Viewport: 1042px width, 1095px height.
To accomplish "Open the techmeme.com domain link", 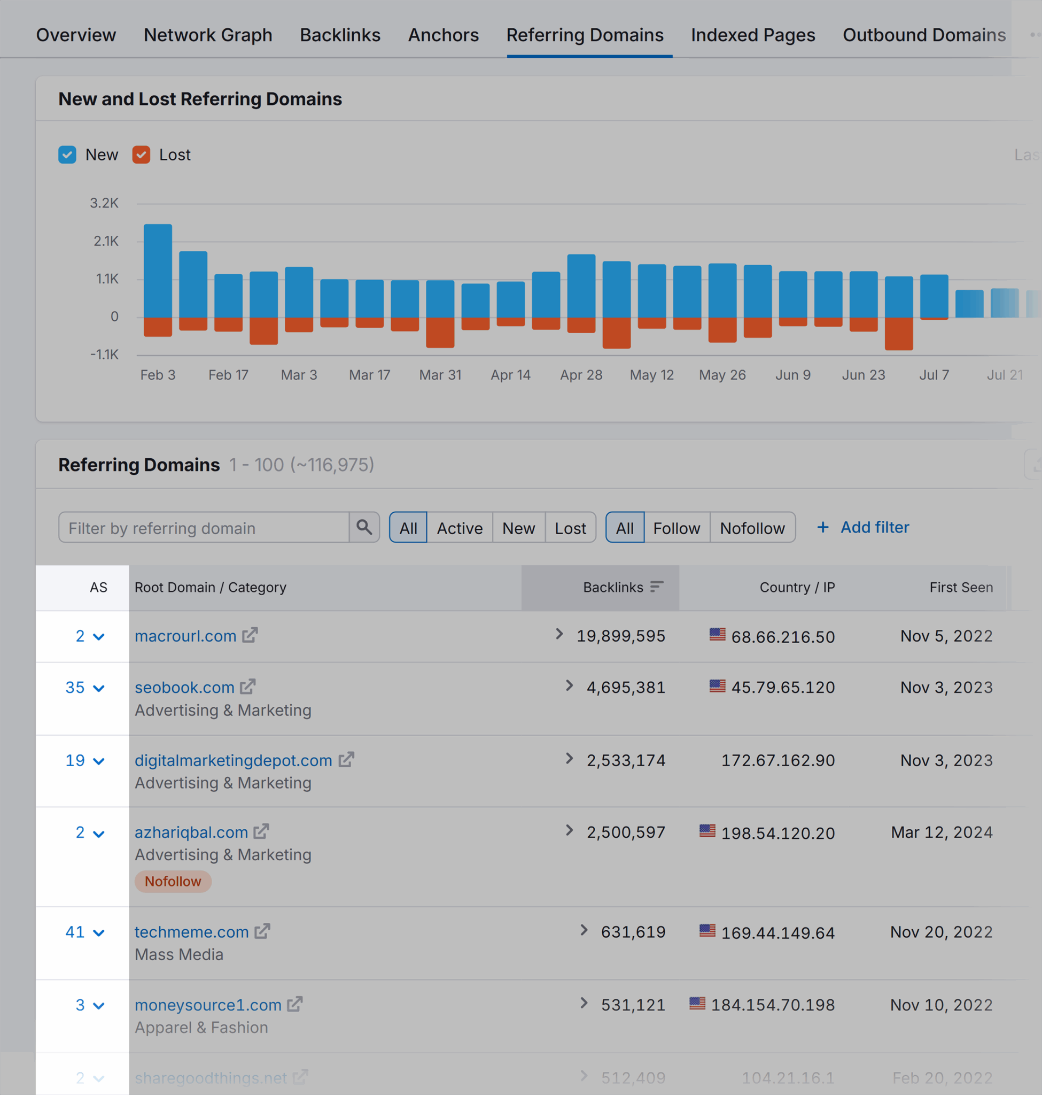I will (192, 932).
